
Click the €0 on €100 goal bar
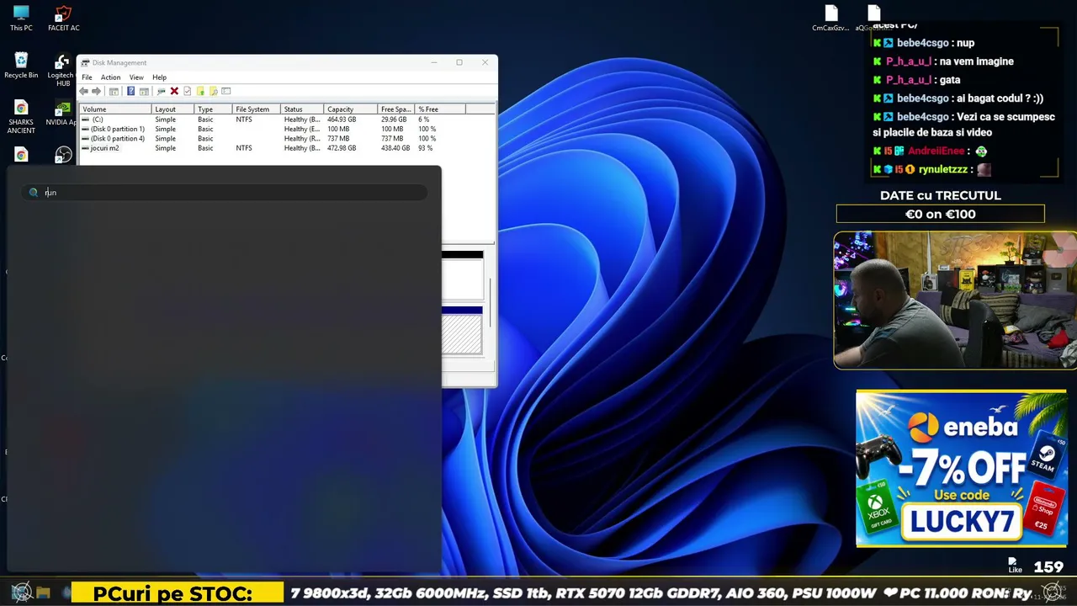(x=941, y=215)
